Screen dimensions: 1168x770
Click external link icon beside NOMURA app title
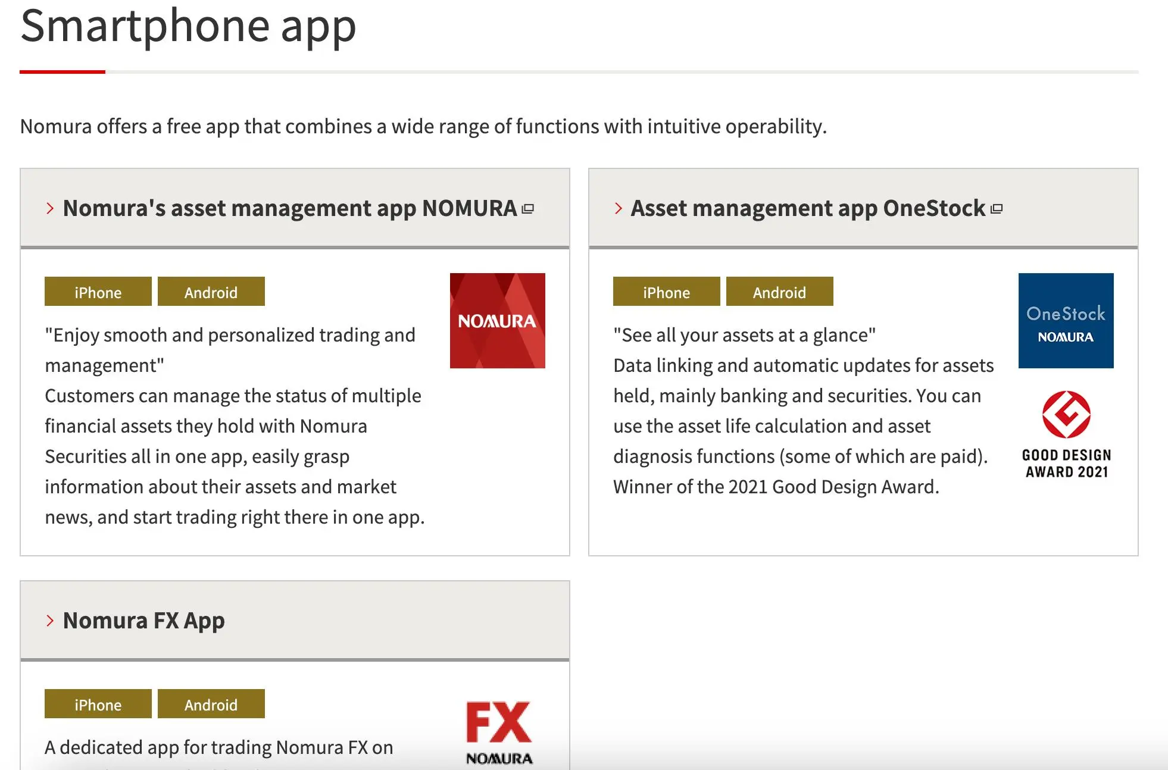pos(528,209)
